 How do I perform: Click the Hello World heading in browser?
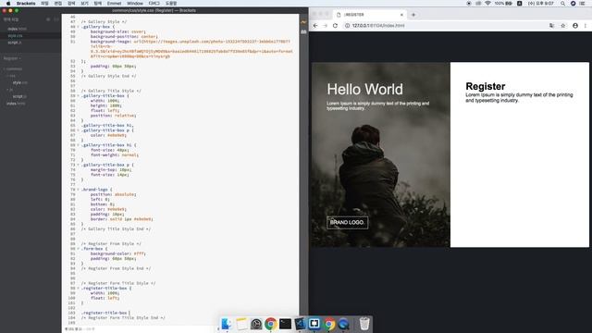coord(364,90)
